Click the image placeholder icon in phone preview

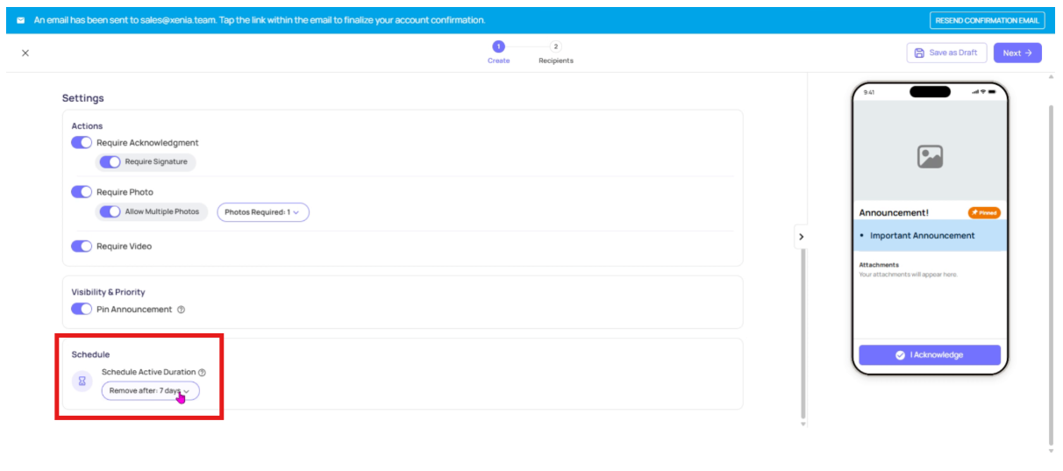(x=929, y=157)
